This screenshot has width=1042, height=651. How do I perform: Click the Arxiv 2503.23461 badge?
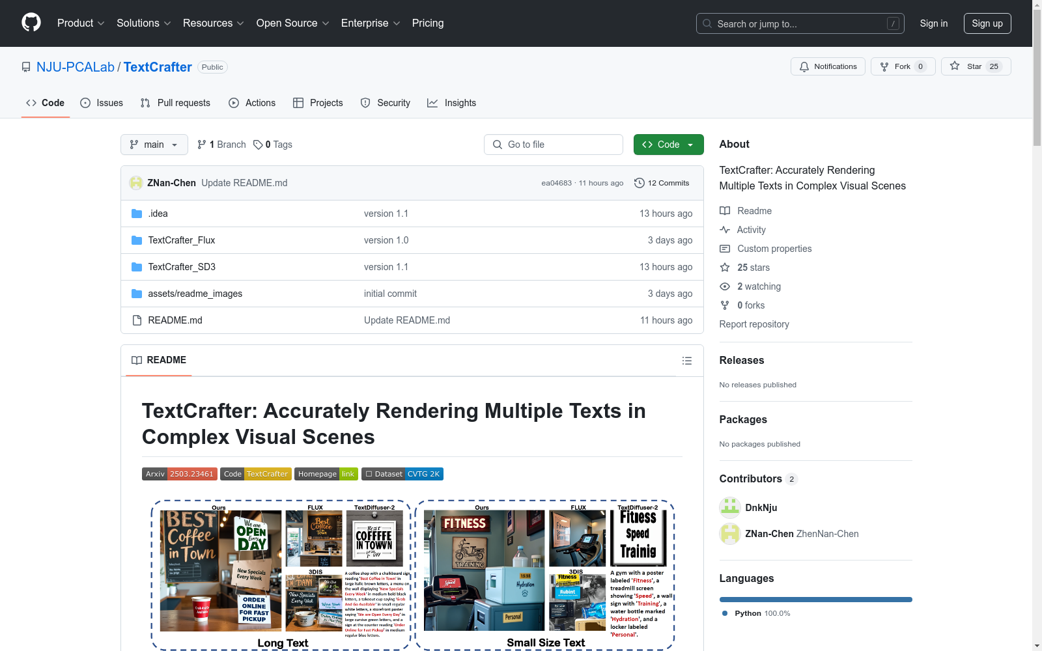tap(180, 474)
